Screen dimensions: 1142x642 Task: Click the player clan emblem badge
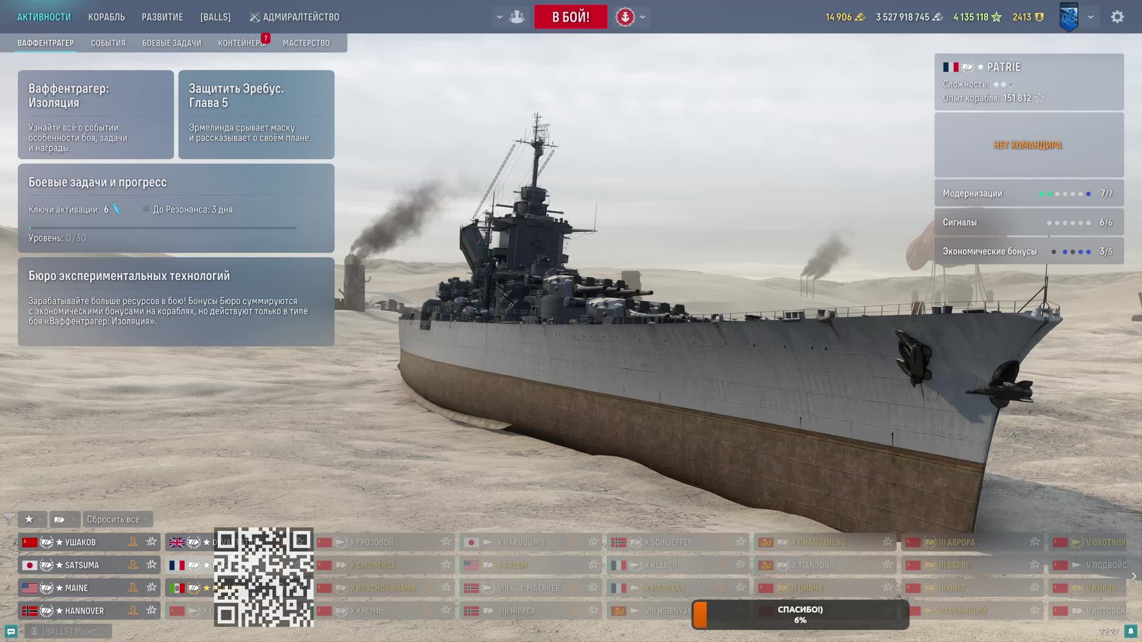pyautogui.click(x=1069, y=17)
